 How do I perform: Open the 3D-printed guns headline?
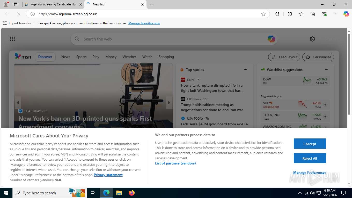point(85,122)
